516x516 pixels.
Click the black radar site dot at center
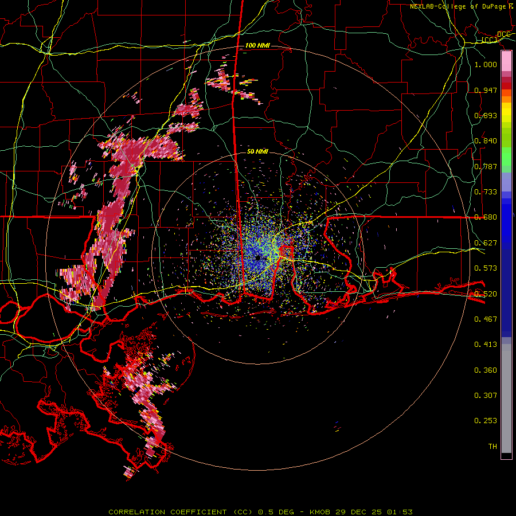tap(258, 257)
